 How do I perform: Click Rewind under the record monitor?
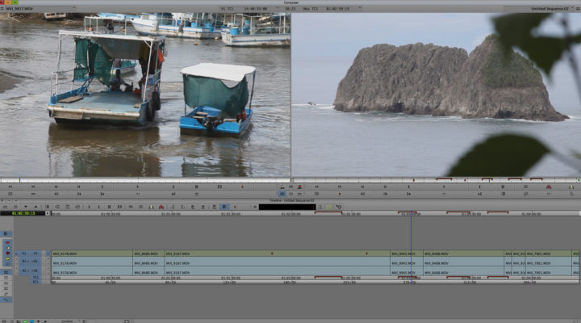[317, 187]
